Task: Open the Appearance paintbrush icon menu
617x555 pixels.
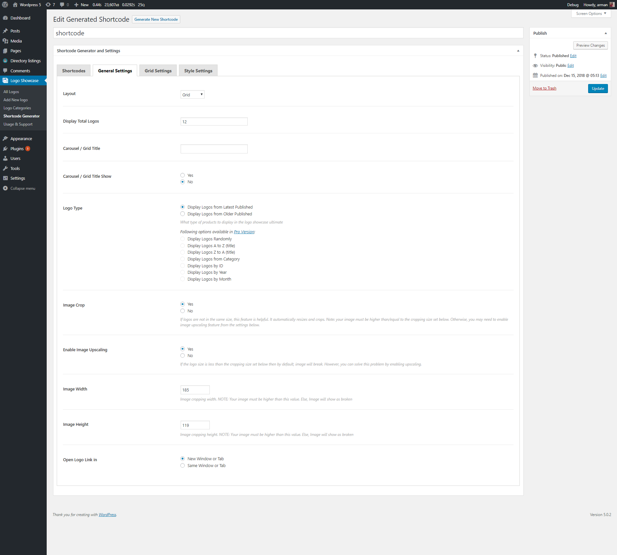Action: 5,139
